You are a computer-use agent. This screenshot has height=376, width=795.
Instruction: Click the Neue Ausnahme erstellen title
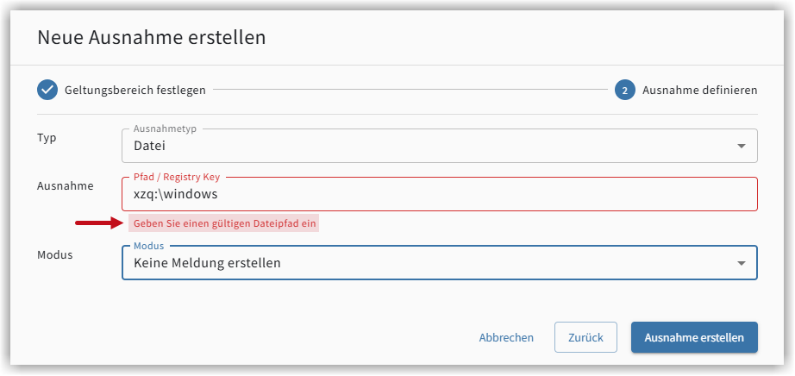click(152, 38)
